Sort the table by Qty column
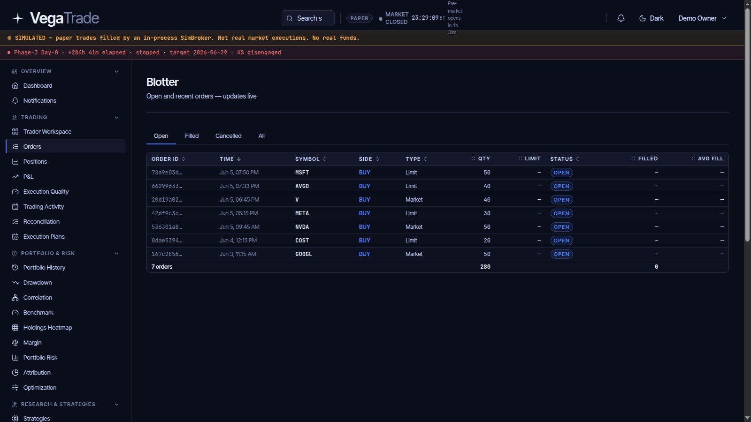The width and height of the screenshot is (751, 422). click(x=481, y=159)
